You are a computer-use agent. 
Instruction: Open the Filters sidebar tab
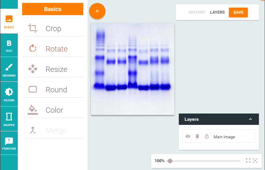[9, 95]
